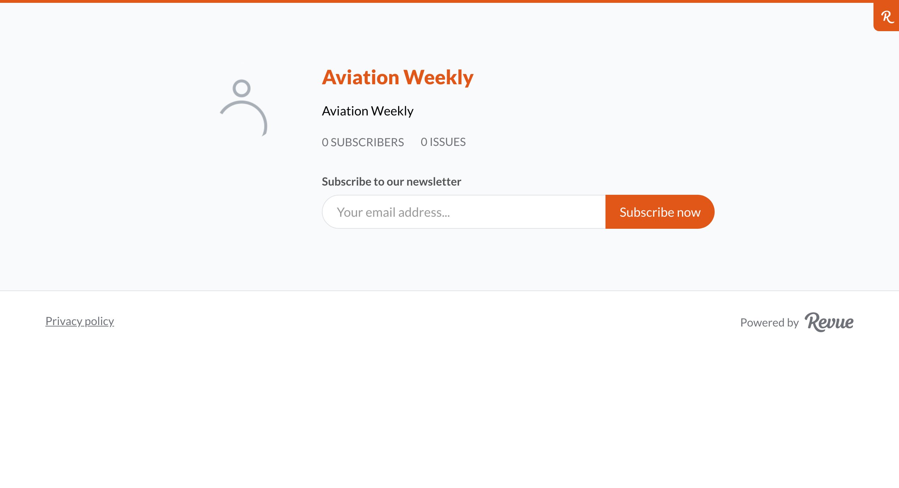Click the 0 SUBSCRIBERS counter
This screenshot has height=488, width=899.
(x=363, y=142)
